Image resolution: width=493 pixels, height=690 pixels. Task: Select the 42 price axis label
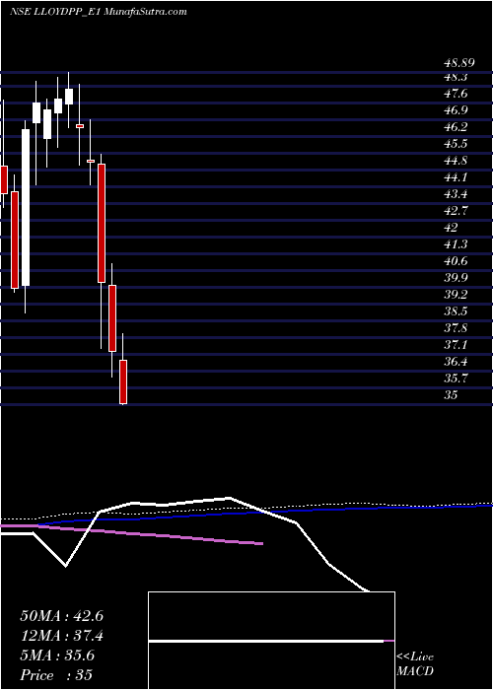452,228
